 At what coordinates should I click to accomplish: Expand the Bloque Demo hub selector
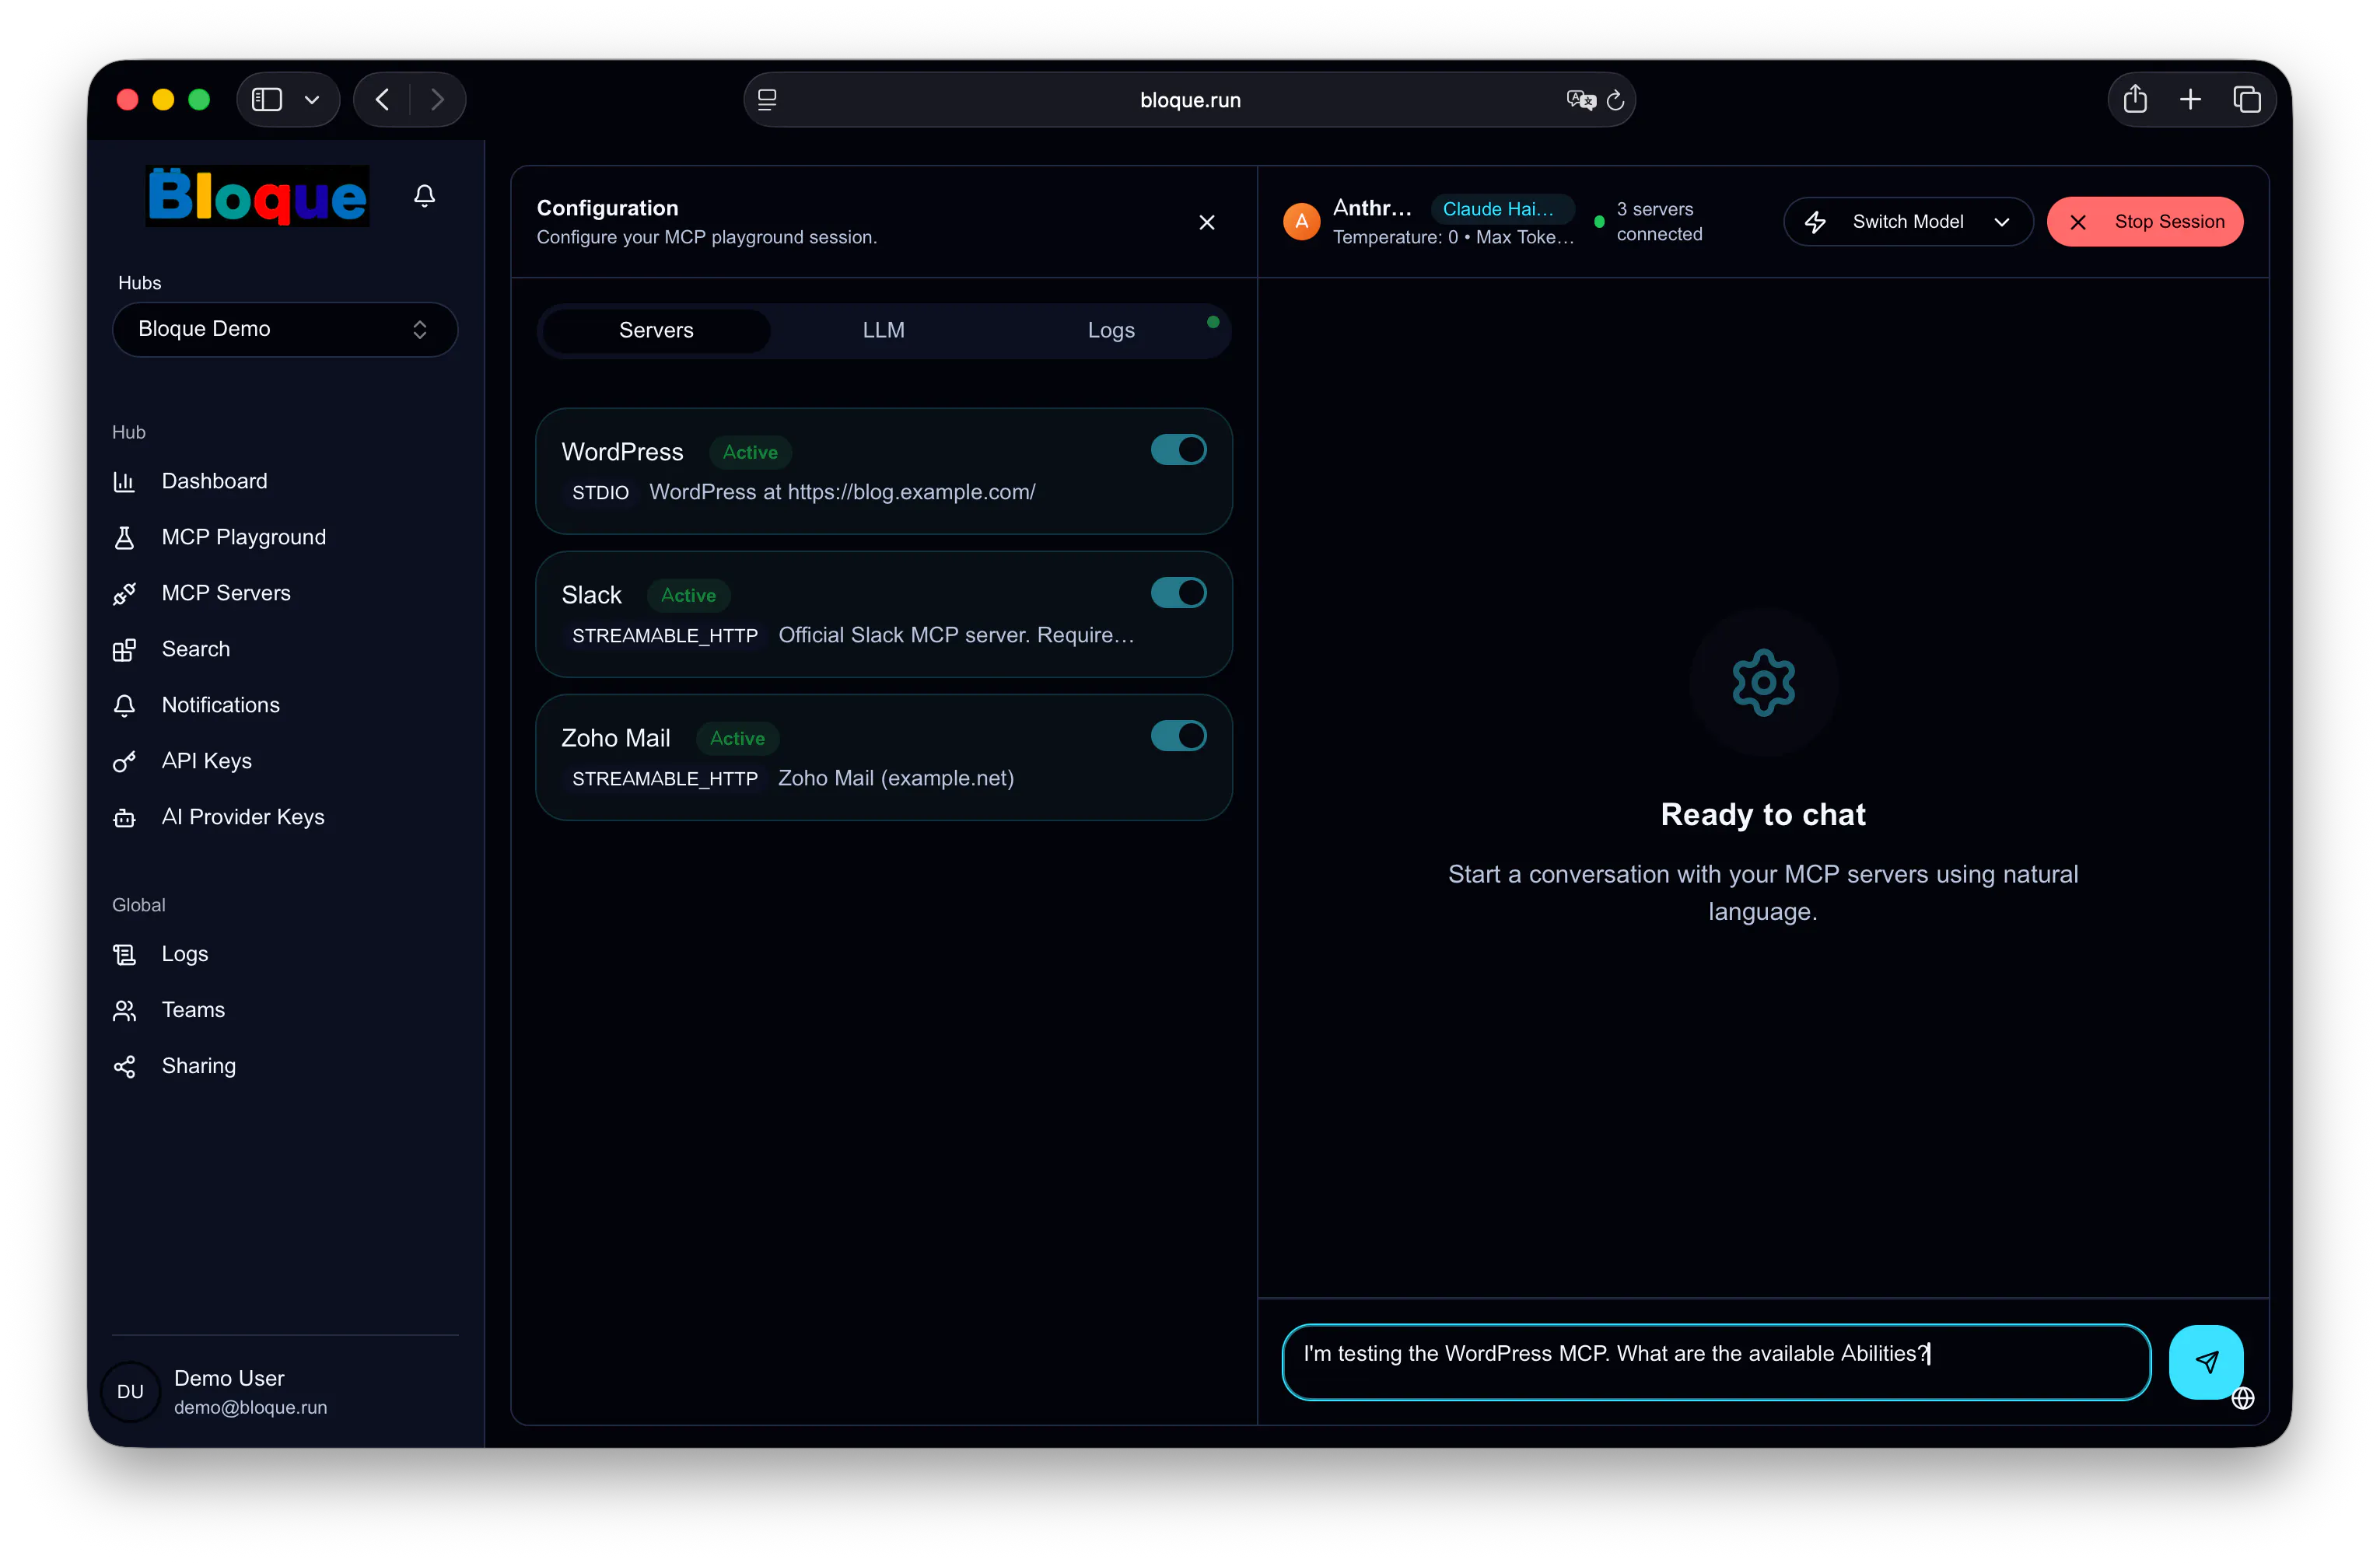point(285,329)
